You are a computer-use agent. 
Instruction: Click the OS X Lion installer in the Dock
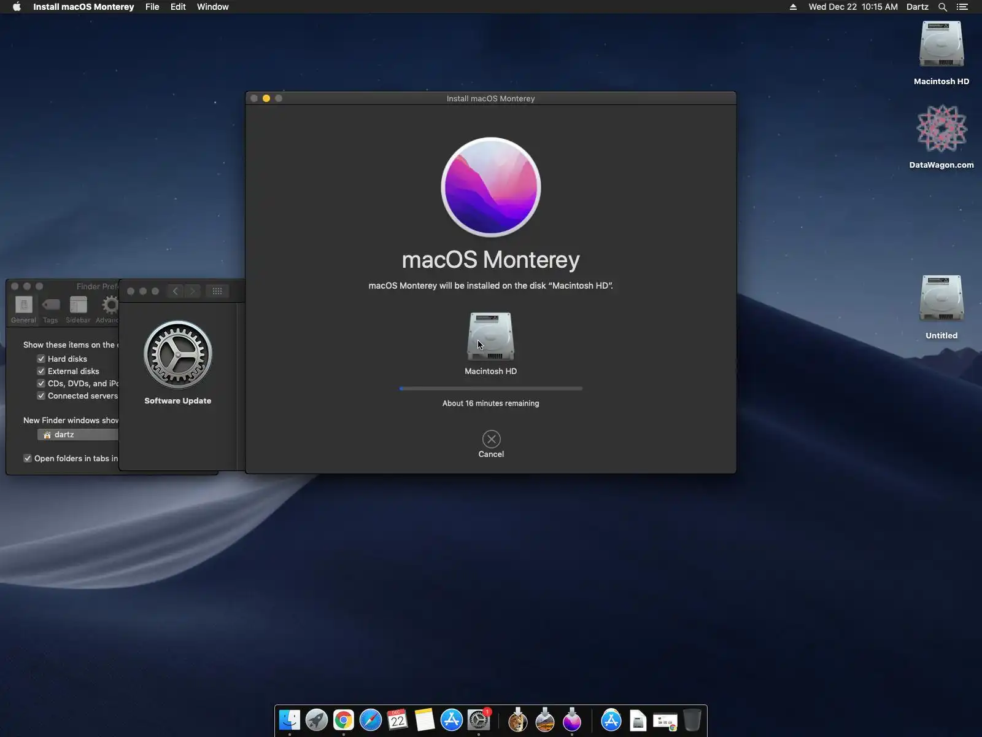518,720
